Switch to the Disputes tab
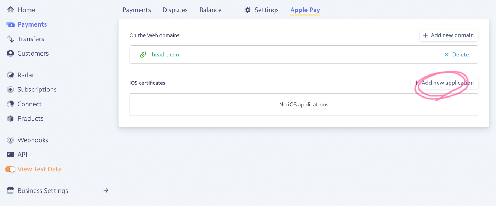496x206 pixels. tap(175, 10)
